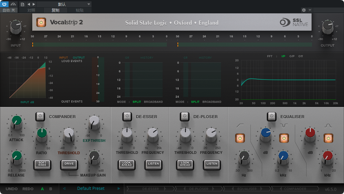Load next preset with right triangle
This screenshot has height=194, width=344.
pos(119,188)
